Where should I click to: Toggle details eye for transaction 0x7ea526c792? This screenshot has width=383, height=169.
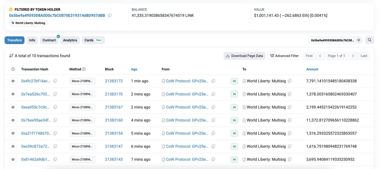coord(13,94)
